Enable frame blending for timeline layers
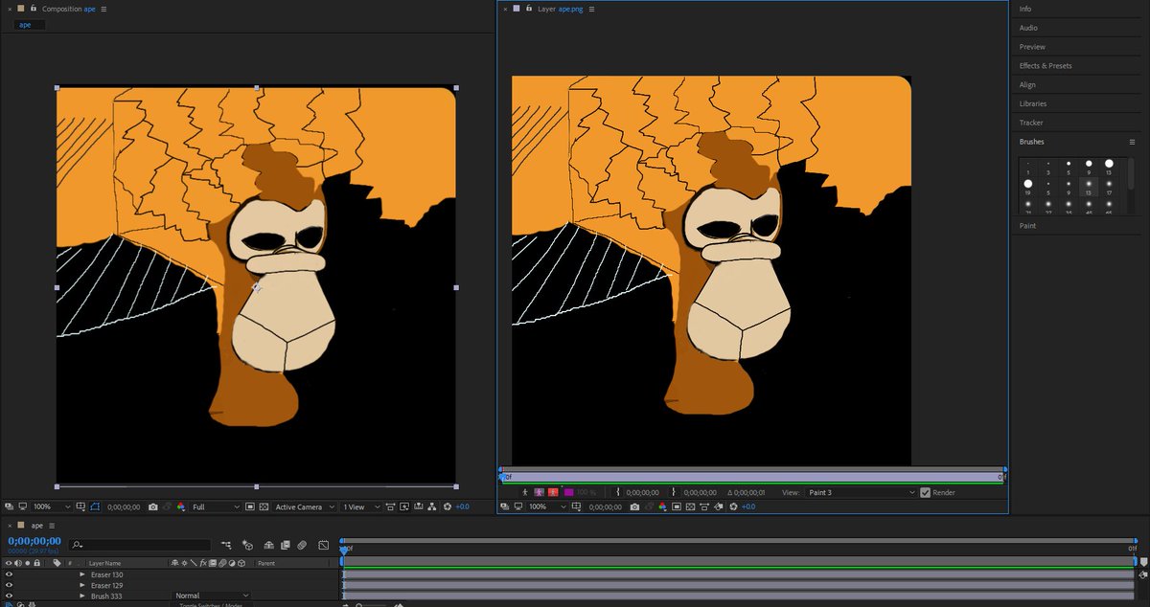 click(x=286, y=545)
